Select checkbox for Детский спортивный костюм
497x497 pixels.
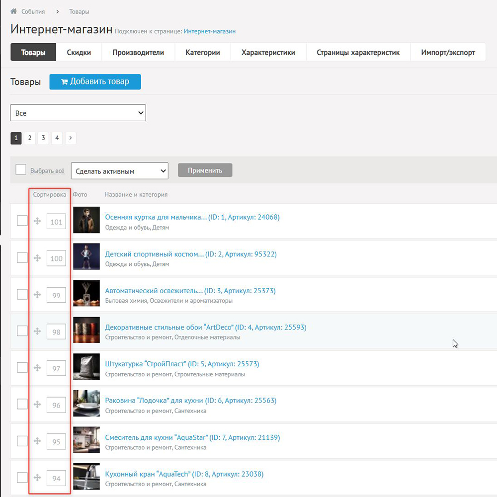(x=22, y=257)
